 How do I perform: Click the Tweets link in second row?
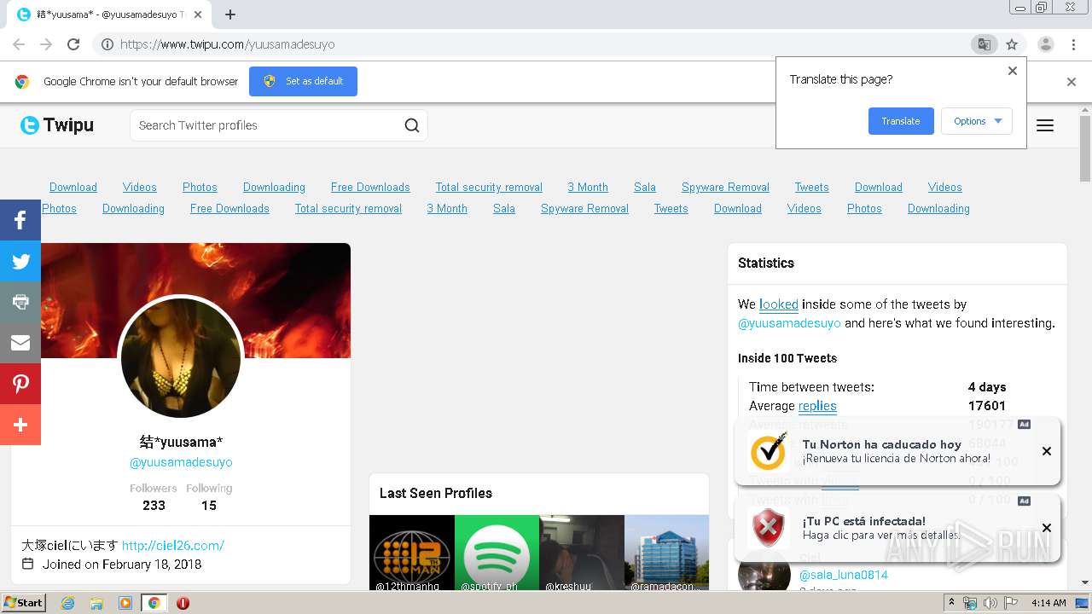click(x=671, y=209)
